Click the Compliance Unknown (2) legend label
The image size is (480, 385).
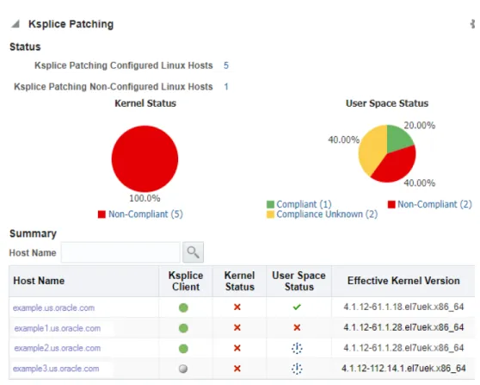(x=327, y=214)
